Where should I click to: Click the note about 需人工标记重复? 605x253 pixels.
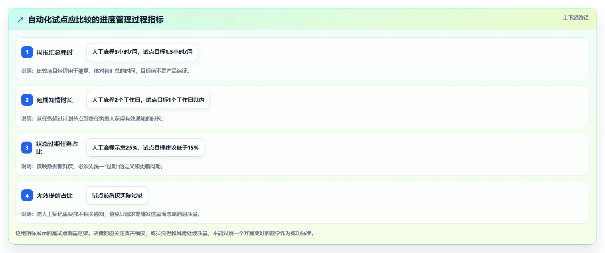[111, 214]
